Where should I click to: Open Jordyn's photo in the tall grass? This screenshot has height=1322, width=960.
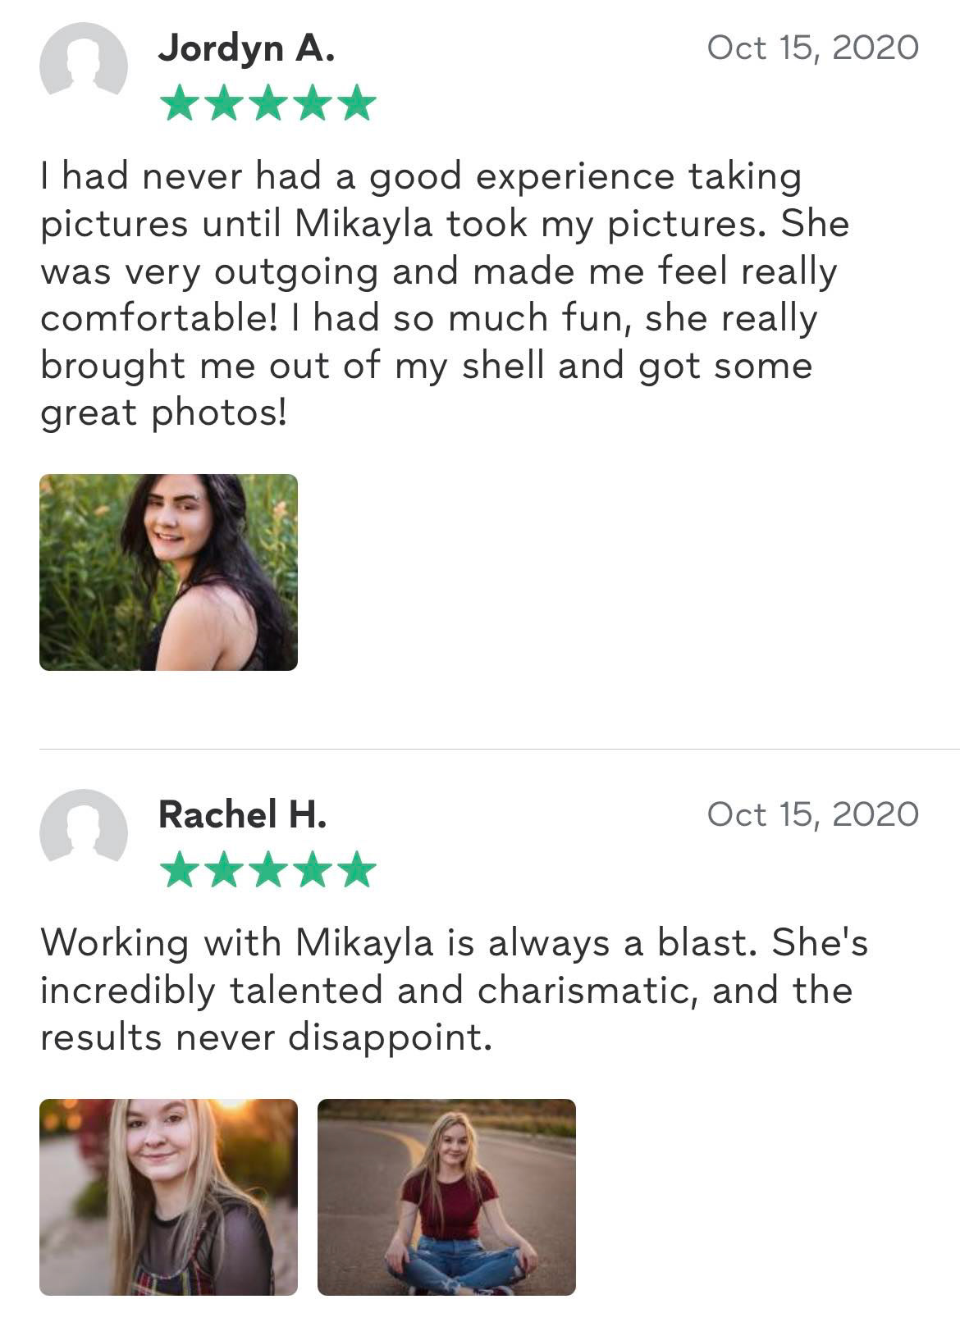point(168,572)
